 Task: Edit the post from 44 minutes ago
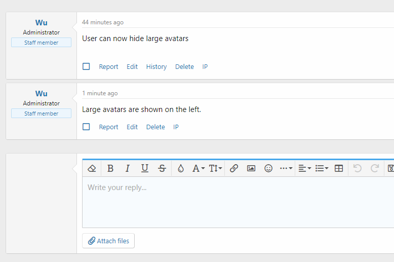pyautogui.click(x=132, y=66)
